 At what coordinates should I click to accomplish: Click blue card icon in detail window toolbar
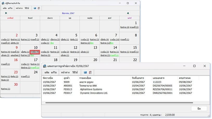click(85, 72)
